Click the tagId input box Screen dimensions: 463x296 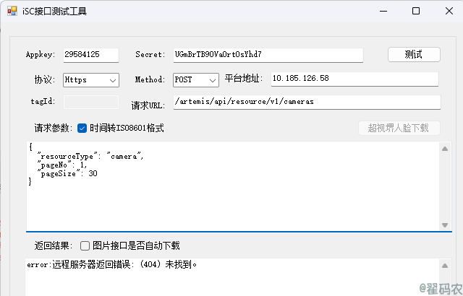[91, 102]
